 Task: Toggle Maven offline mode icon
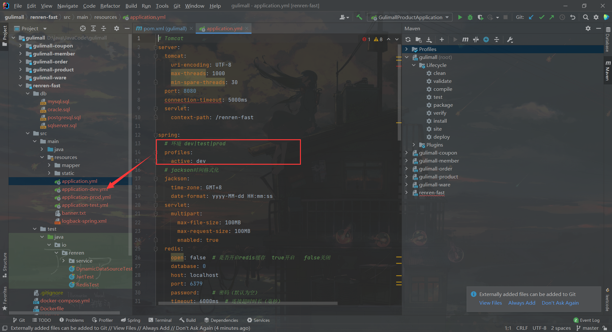[476, 40]
